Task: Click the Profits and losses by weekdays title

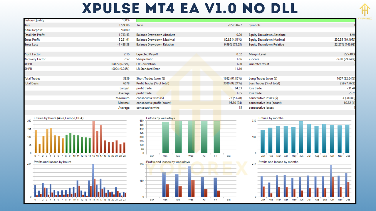Action: click(168, 162)
